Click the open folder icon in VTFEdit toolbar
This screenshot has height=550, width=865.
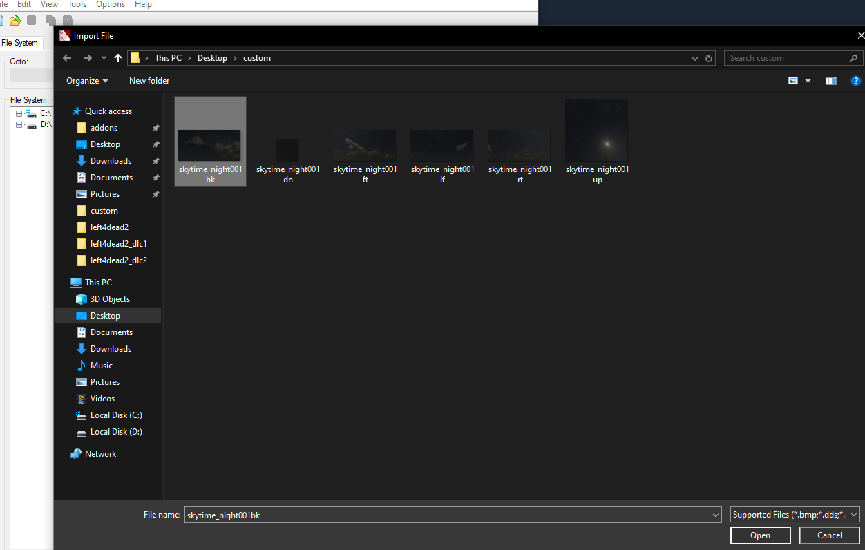pos(15,20)
